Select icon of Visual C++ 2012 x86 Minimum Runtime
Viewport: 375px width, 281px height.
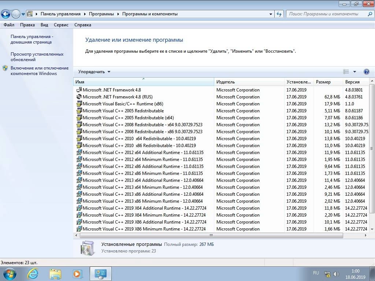point(79,173)
